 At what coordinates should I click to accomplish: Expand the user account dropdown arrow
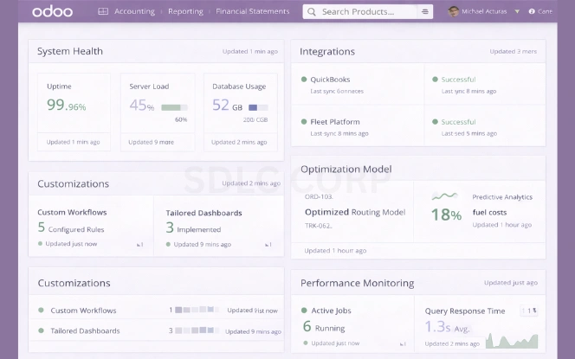[517, 11]
